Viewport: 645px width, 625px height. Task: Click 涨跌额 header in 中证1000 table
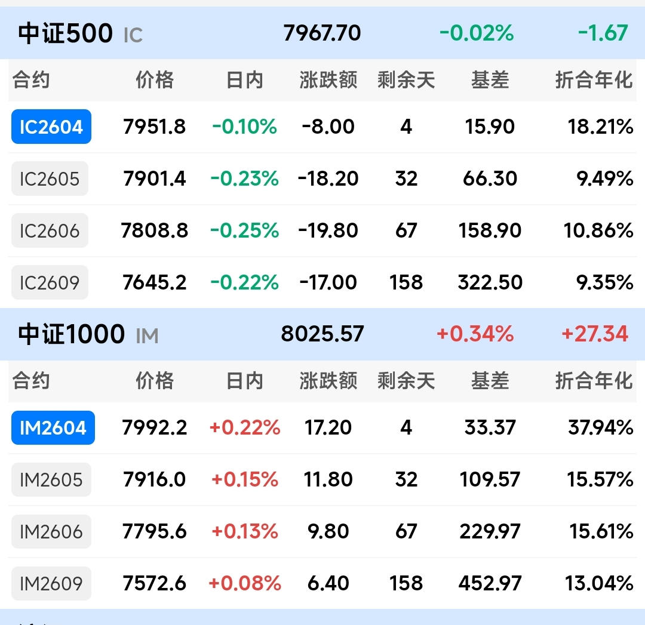tap(328, 380)
